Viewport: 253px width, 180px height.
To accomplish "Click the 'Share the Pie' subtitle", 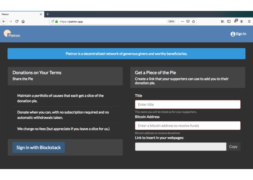I will tap(23, 79).
